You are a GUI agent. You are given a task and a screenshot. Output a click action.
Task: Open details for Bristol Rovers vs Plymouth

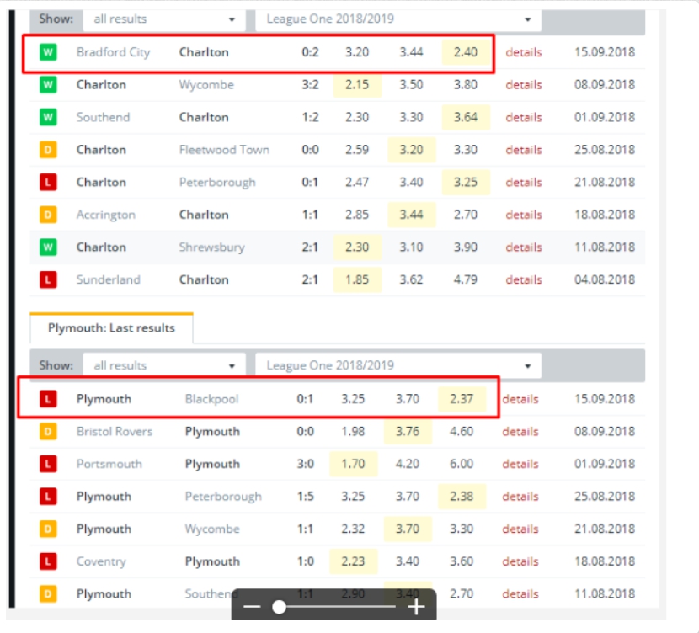tap(520, 431)
